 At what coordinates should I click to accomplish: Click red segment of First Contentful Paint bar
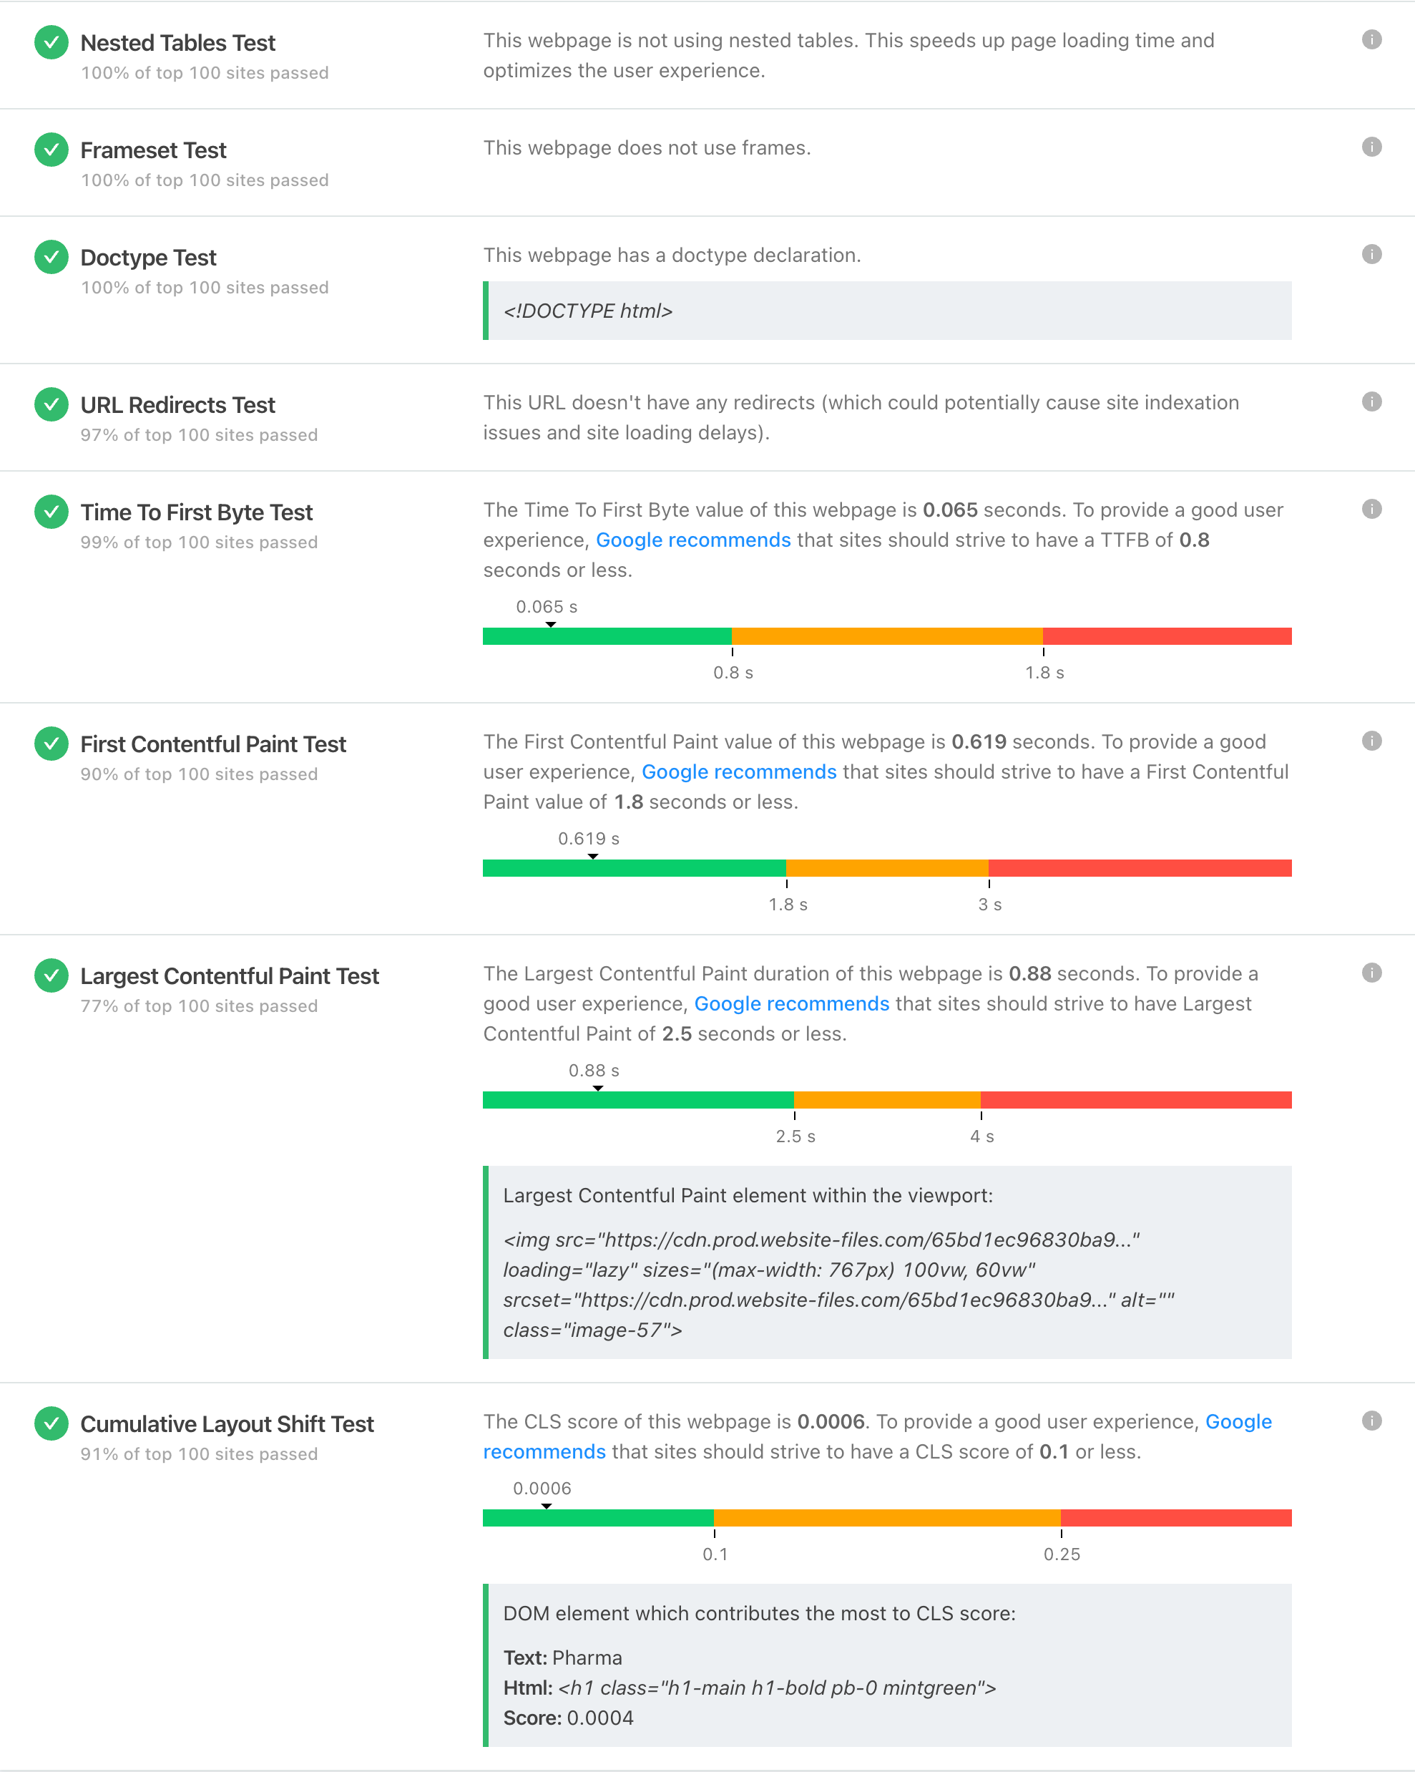(1140, 868)
